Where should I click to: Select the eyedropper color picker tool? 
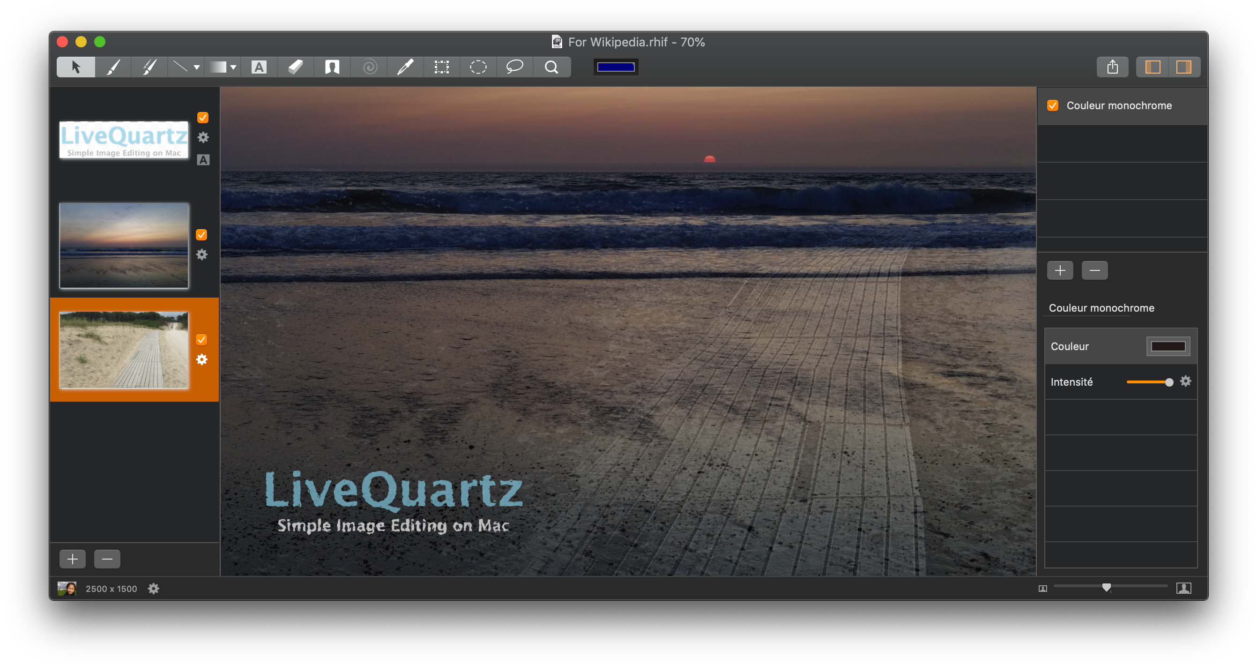405,67
